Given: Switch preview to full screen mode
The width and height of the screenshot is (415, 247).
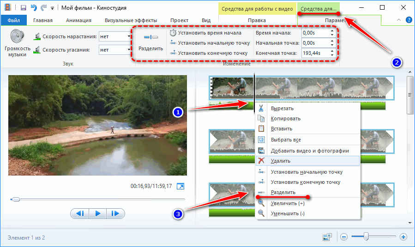Looking at the screenshot, I should point(181,187).
